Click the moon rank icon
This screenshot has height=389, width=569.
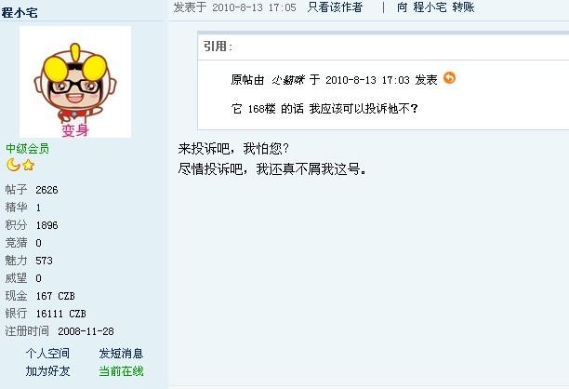(13, 166)
